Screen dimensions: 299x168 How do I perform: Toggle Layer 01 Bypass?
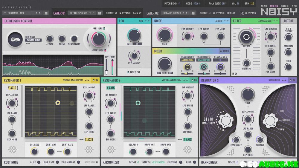[120, 13]
